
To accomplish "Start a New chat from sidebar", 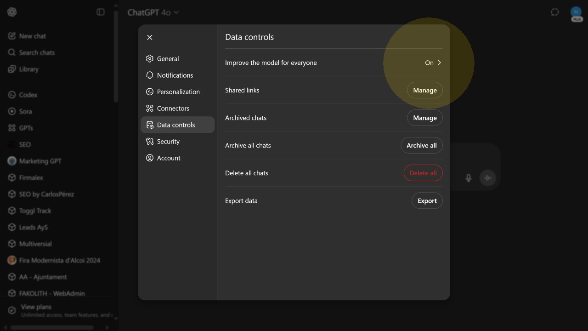I will [32, 36].
